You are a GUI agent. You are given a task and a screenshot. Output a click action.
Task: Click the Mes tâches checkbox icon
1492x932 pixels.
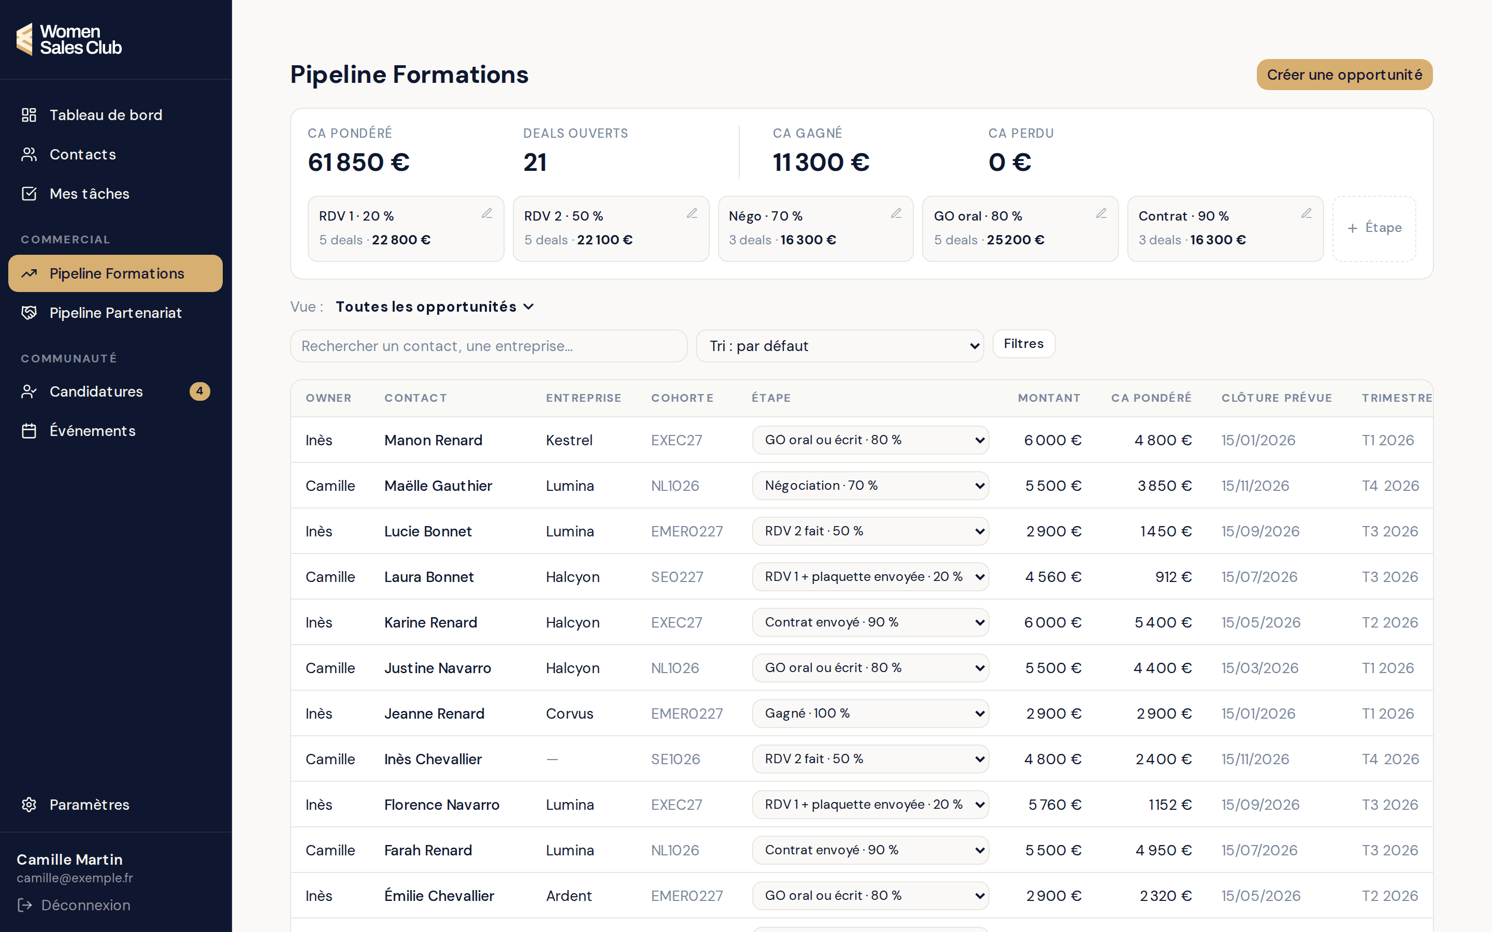(29, 194)
